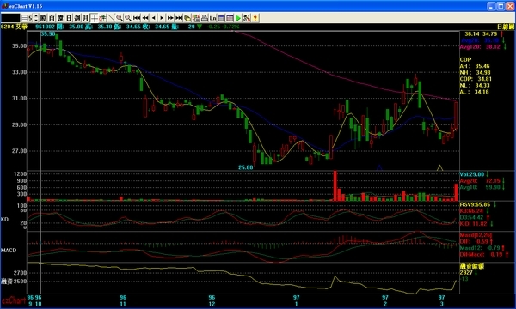Maximize the ezChart window
Screen dimensions: 516x309
pyautogui.click(x=501, y=6)
